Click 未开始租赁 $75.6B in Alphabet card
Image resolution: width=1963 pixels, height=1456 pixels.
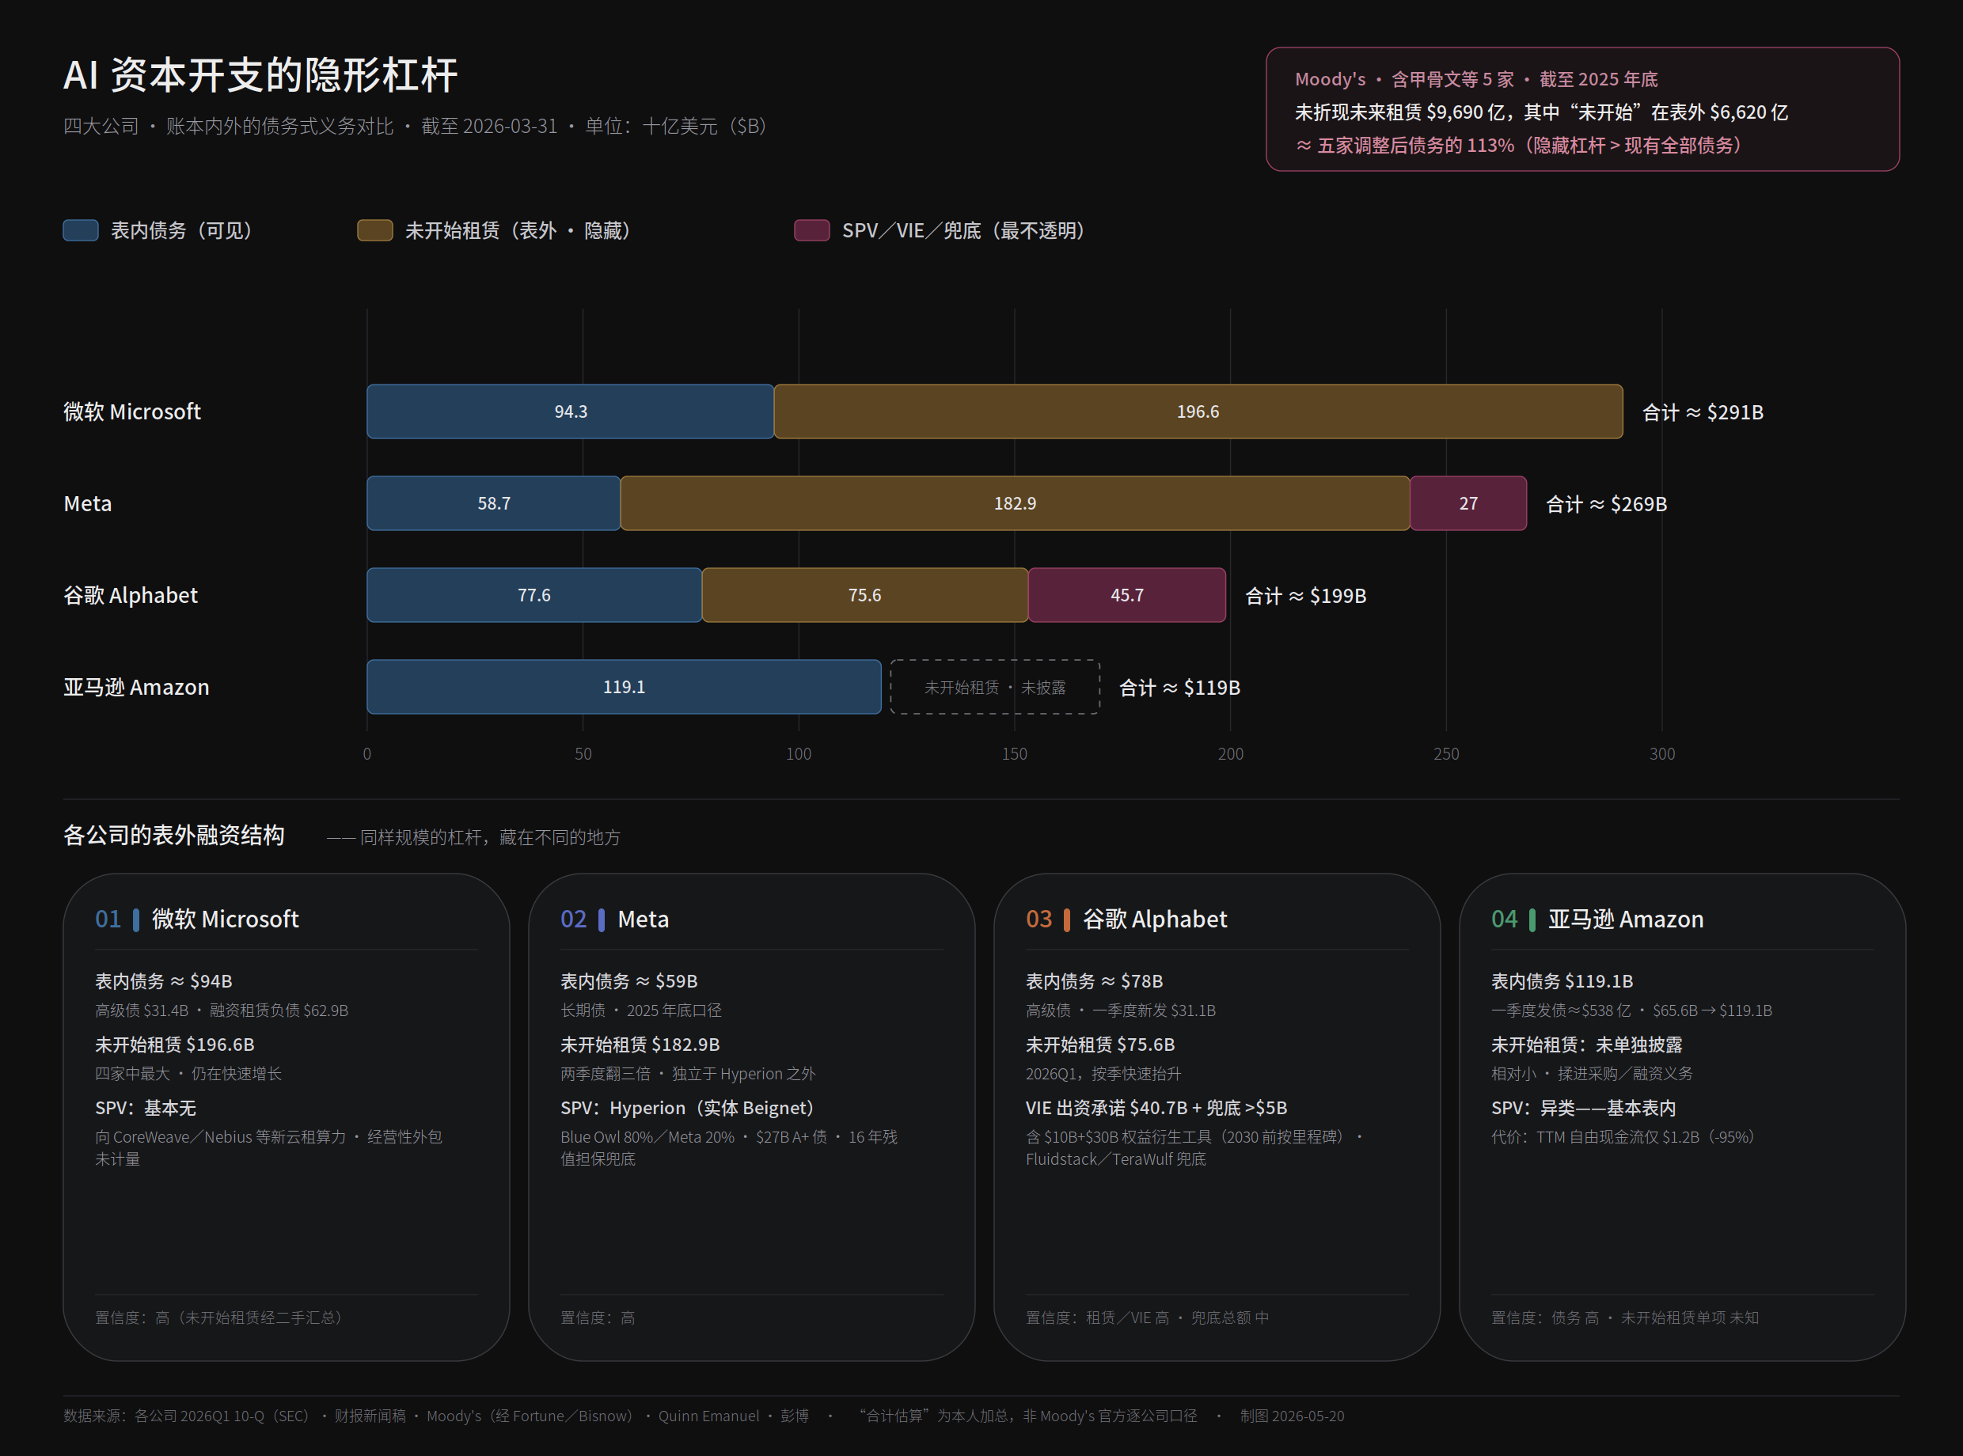click(1100, 1045)
